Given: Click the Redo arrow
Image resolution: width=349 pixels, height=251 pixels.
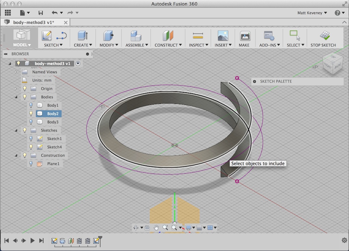Looking at the screenshot, I should coord(70,13).
